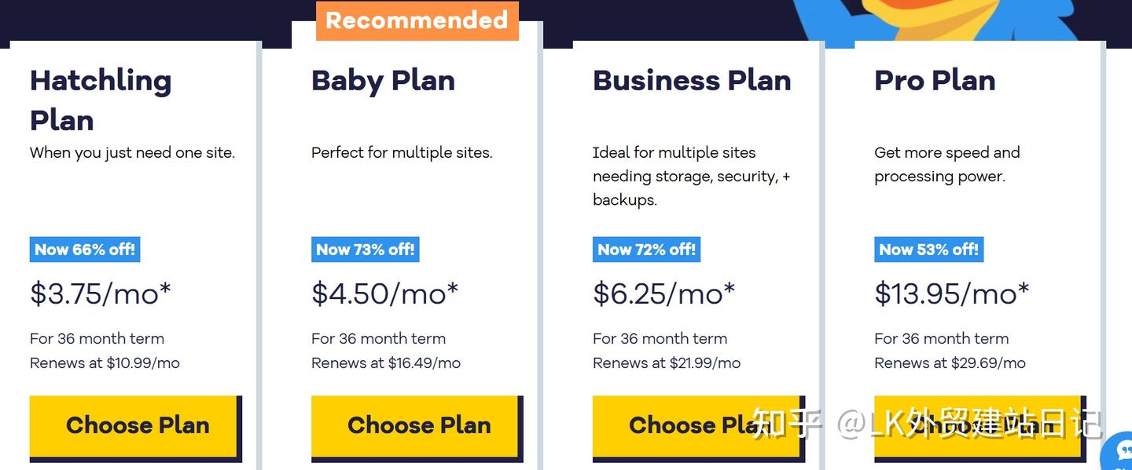Select the Business Plan heading

pyautogui.click(x=692, y=80)
